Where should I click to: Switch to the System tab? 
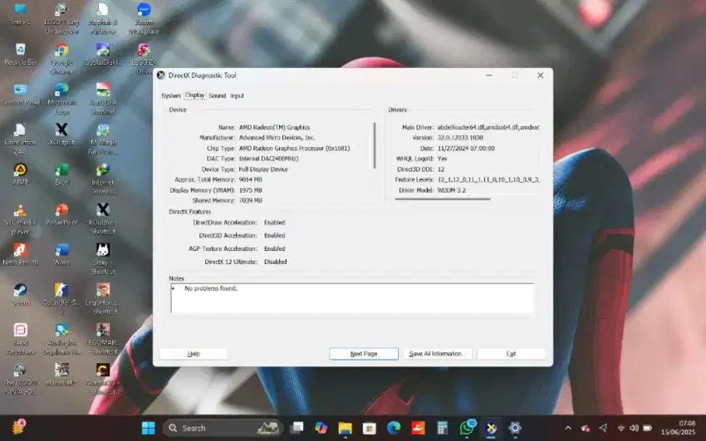171,96
